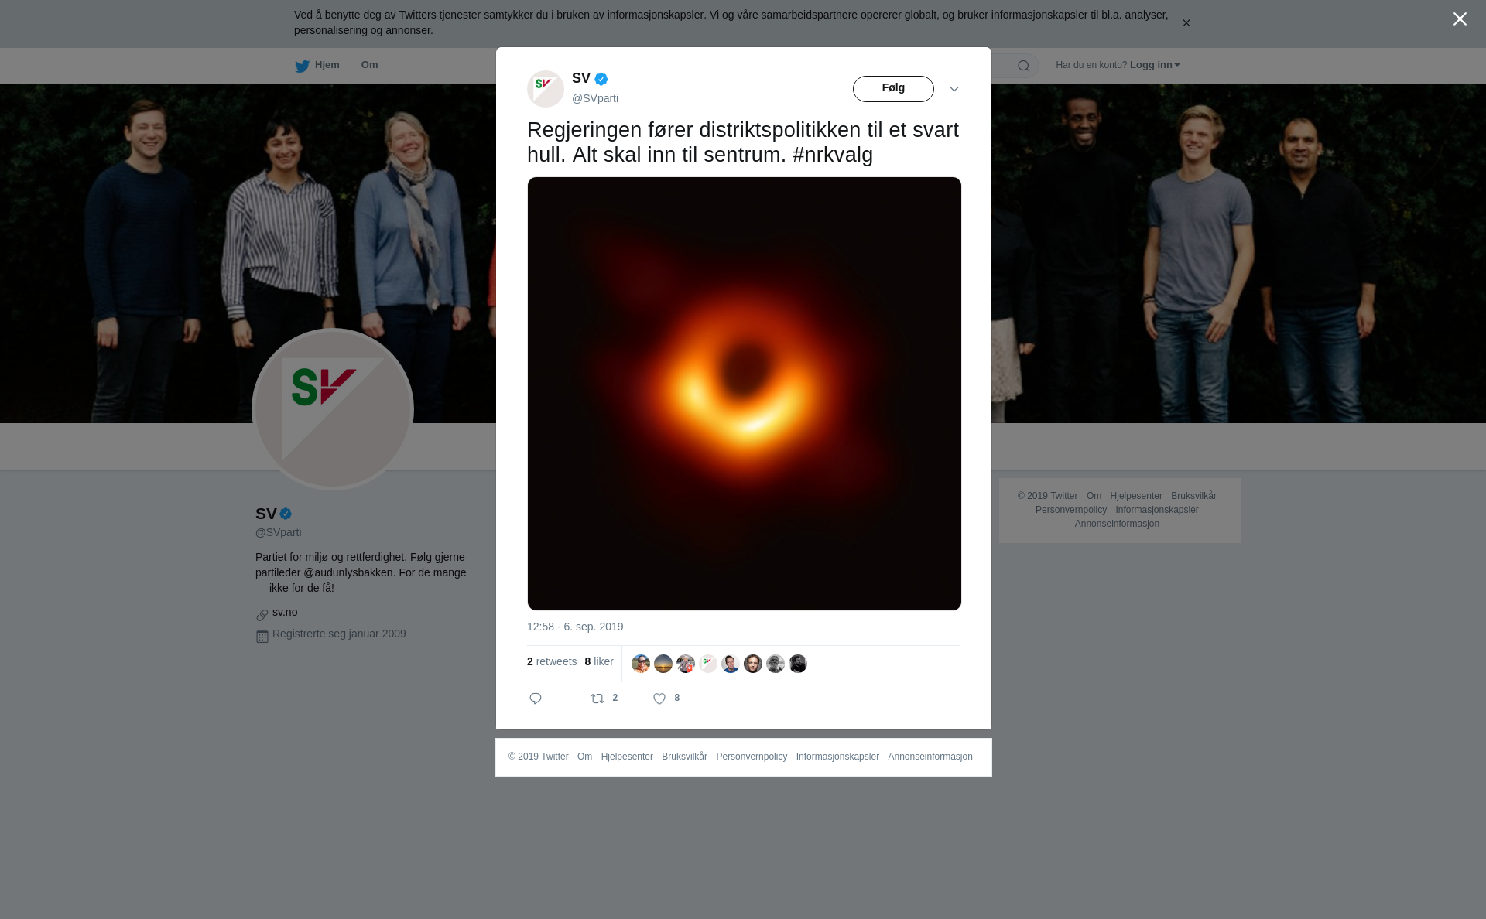Open Informasjonskapsler in the tweet footer
The height and width of the screenshot is (919, 1486).
pos(837,757)
